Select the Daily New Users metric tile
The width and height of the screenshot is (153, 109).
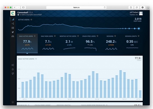[x=48, y=43]
